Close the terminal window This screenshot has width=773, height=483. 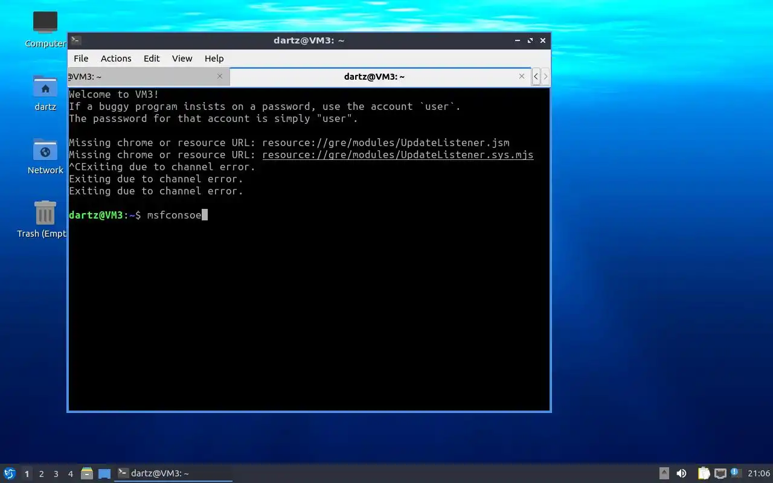(543, 40)
